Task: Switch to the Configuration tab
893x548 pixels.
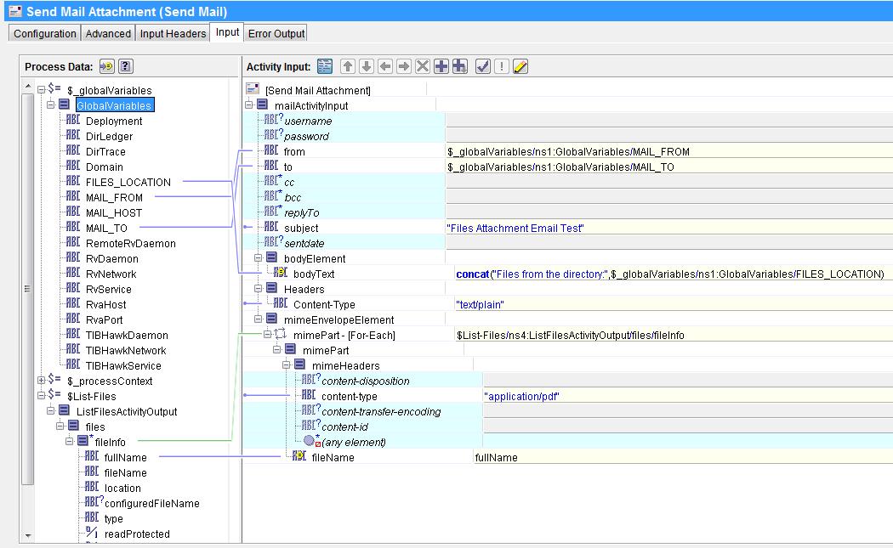Action: (x=43, y=32)
